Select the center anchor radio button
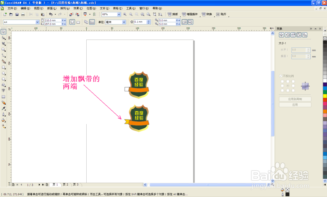Viewport: 327px width, 197px height. click(x=288, y=86)
